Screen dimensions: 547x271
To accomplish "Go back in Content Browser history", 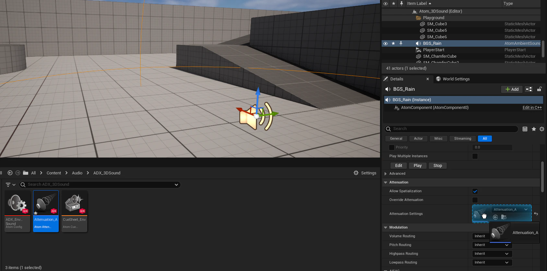I will coord(10,173).
